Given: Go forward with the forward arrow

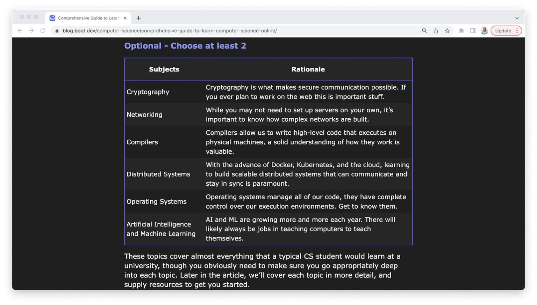Looking at the screenshot, I should (31, 31).
